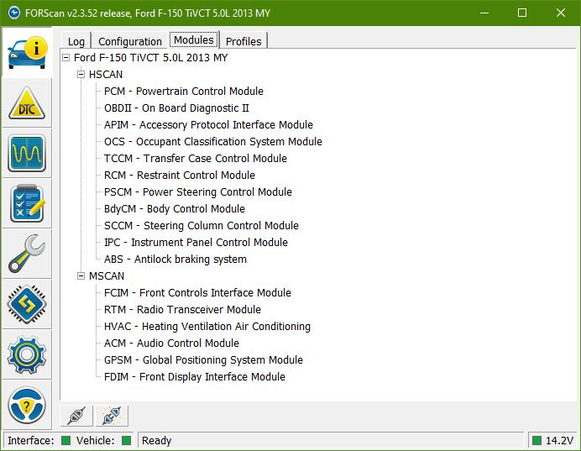Select the HSCAN bus item
This screenshot has height=451, width=581.
[x=106, y=75]
